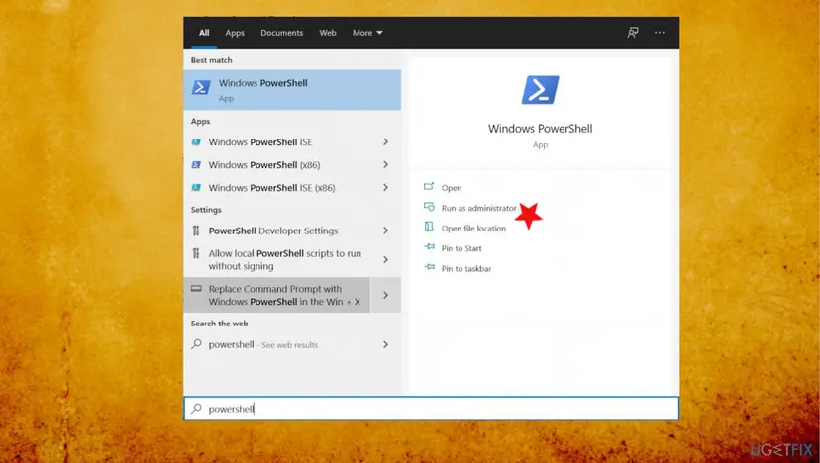820x463 pixels.
Task: Click the Open action icon
Action: [429, 186]
